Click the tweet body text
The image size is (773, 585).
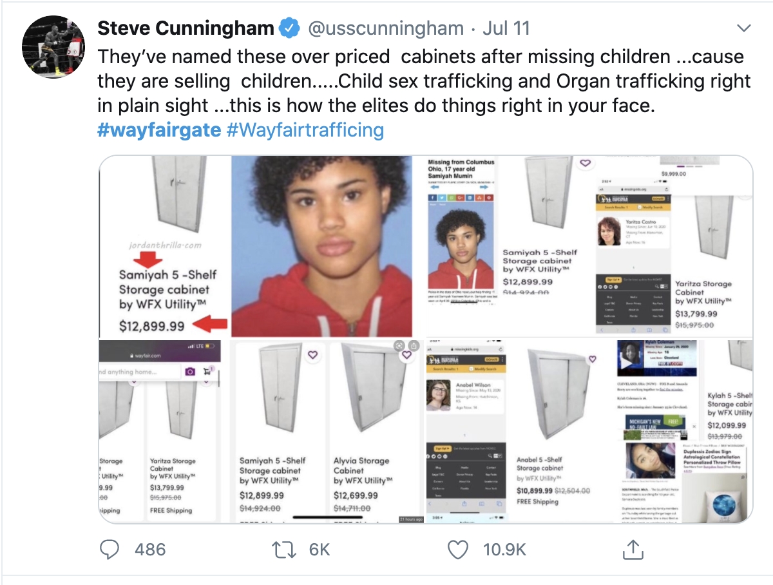tap(419, 81)
